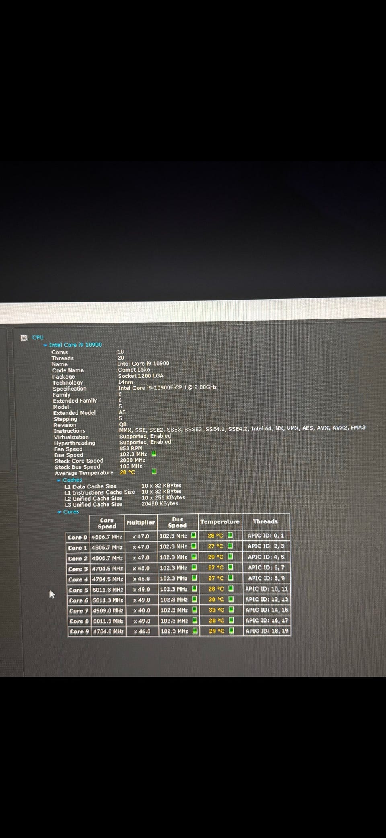The width and height of the screenshot is (386, 838).
Task: Select the Caches heading label
Action: click(x=72, y=480)
